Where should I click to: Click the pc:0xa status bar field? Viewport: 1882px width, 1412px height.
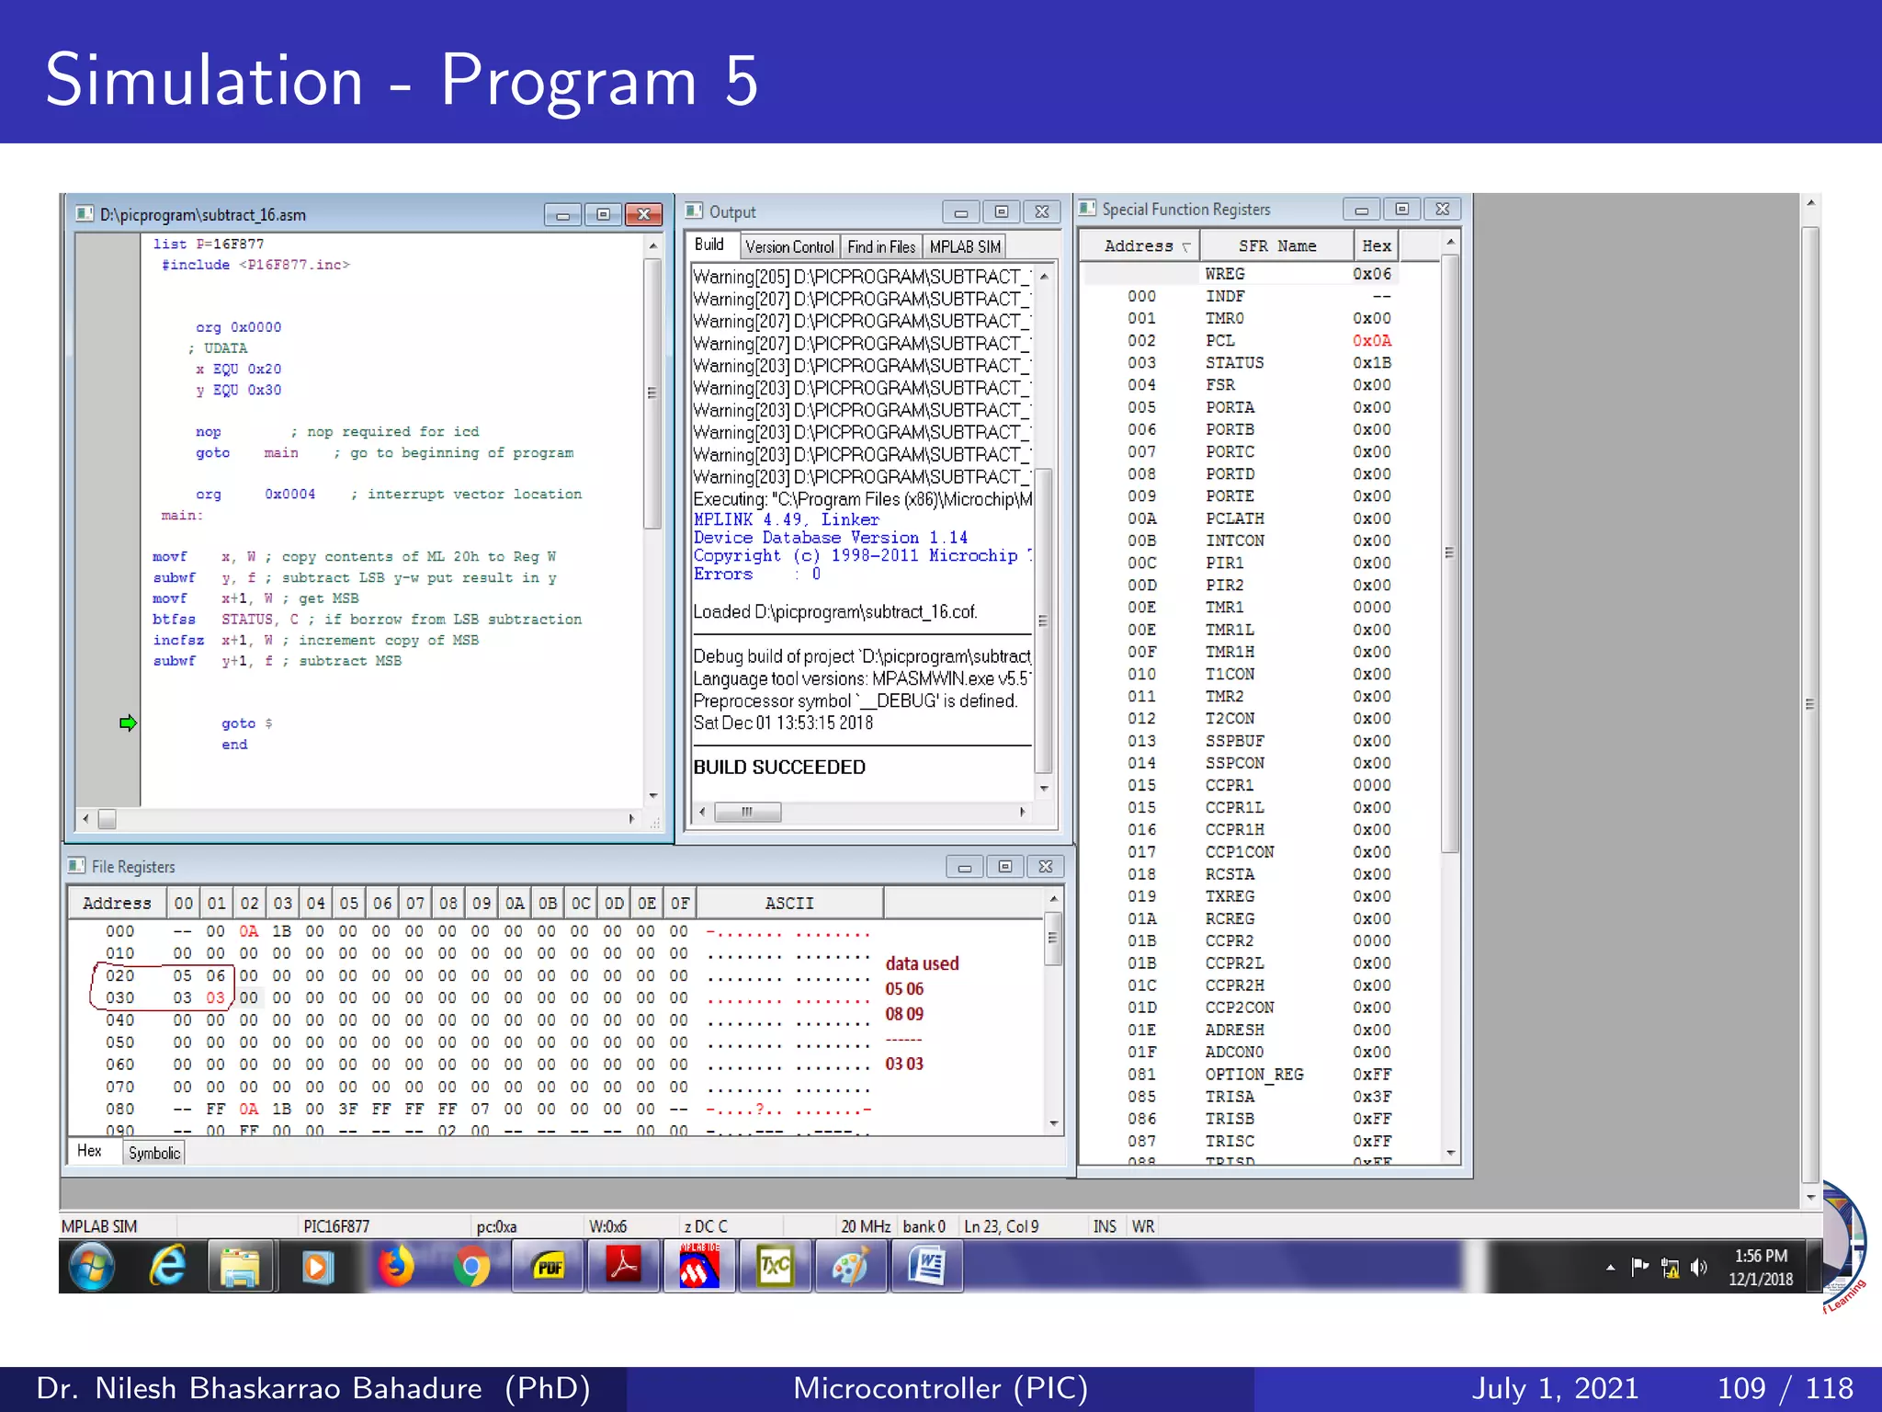[x=496, y=1226]
